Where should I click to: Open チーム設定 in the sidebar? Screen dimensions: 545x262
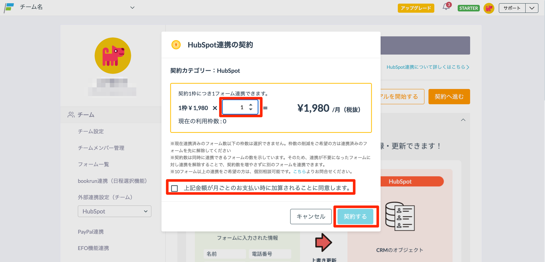tap(91, 131)
